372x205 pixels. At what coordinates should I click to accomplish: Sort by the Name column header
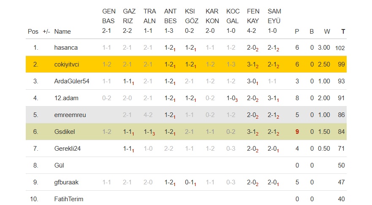62,32
